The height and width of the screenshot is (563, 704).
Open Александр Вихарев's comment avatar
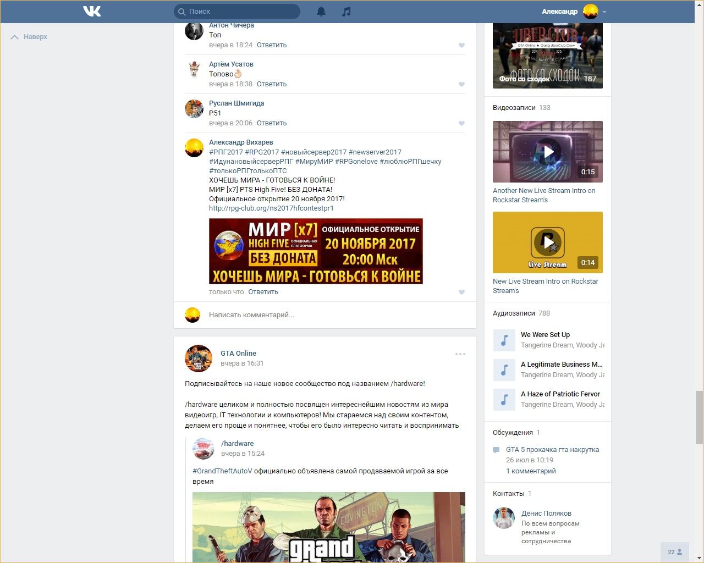pos(194,148)
